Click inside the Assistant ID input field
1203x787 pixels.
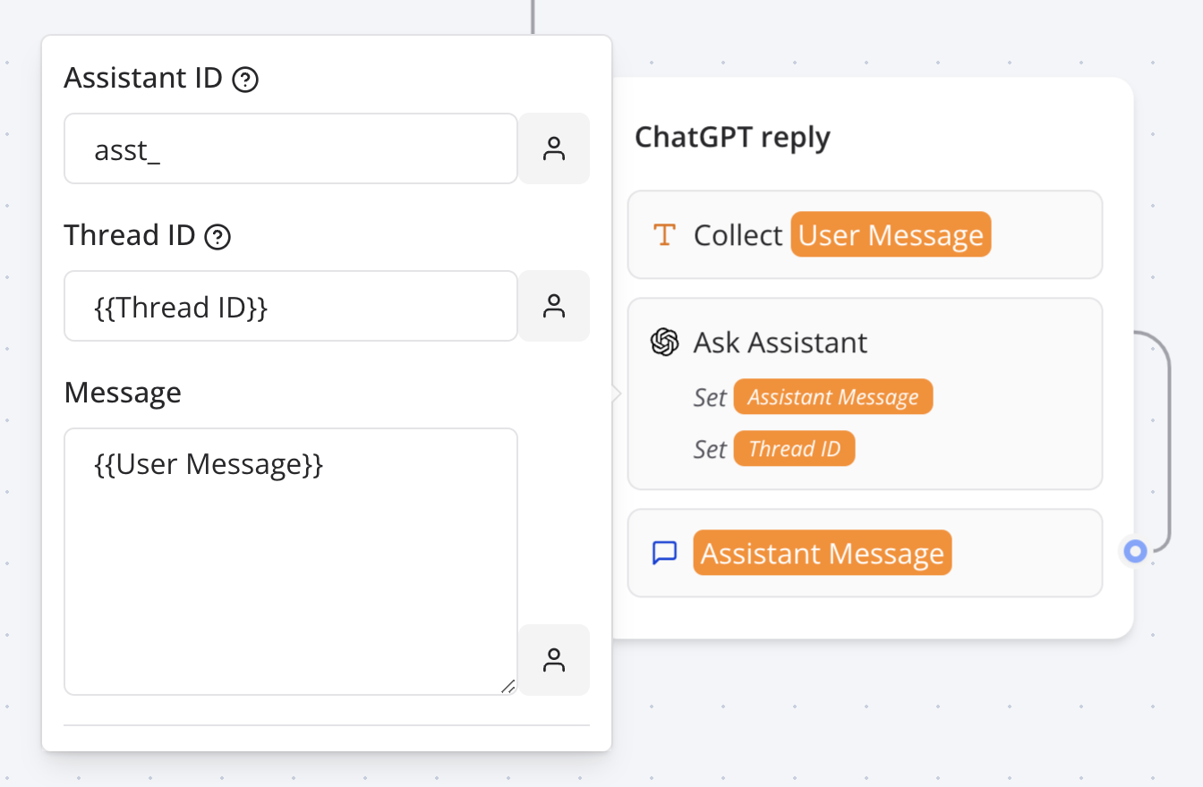point(290,148)
